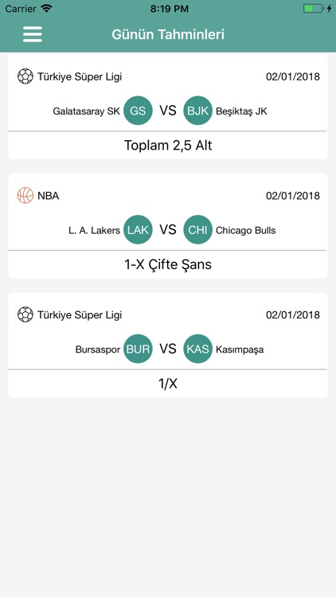The width and height of the screenshot is (336, 597).
Task: Click the Günün Tahminleri title
Action: (x=168, y=34)
